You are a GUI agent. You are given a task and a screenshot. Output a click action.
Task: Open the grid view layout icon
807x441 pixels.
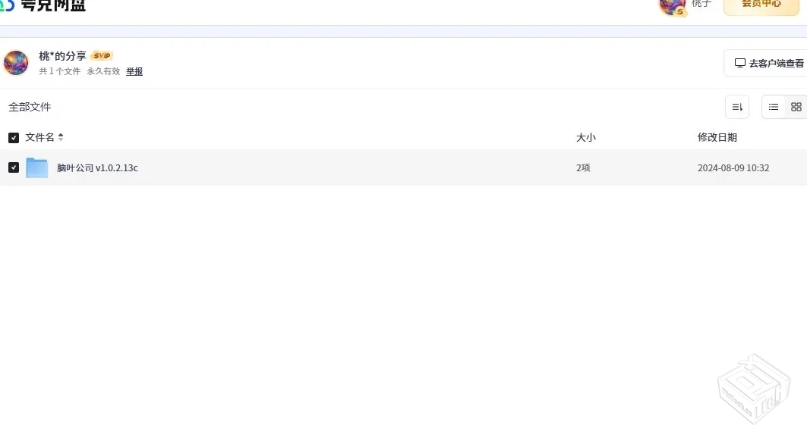[x=796, y=107]
